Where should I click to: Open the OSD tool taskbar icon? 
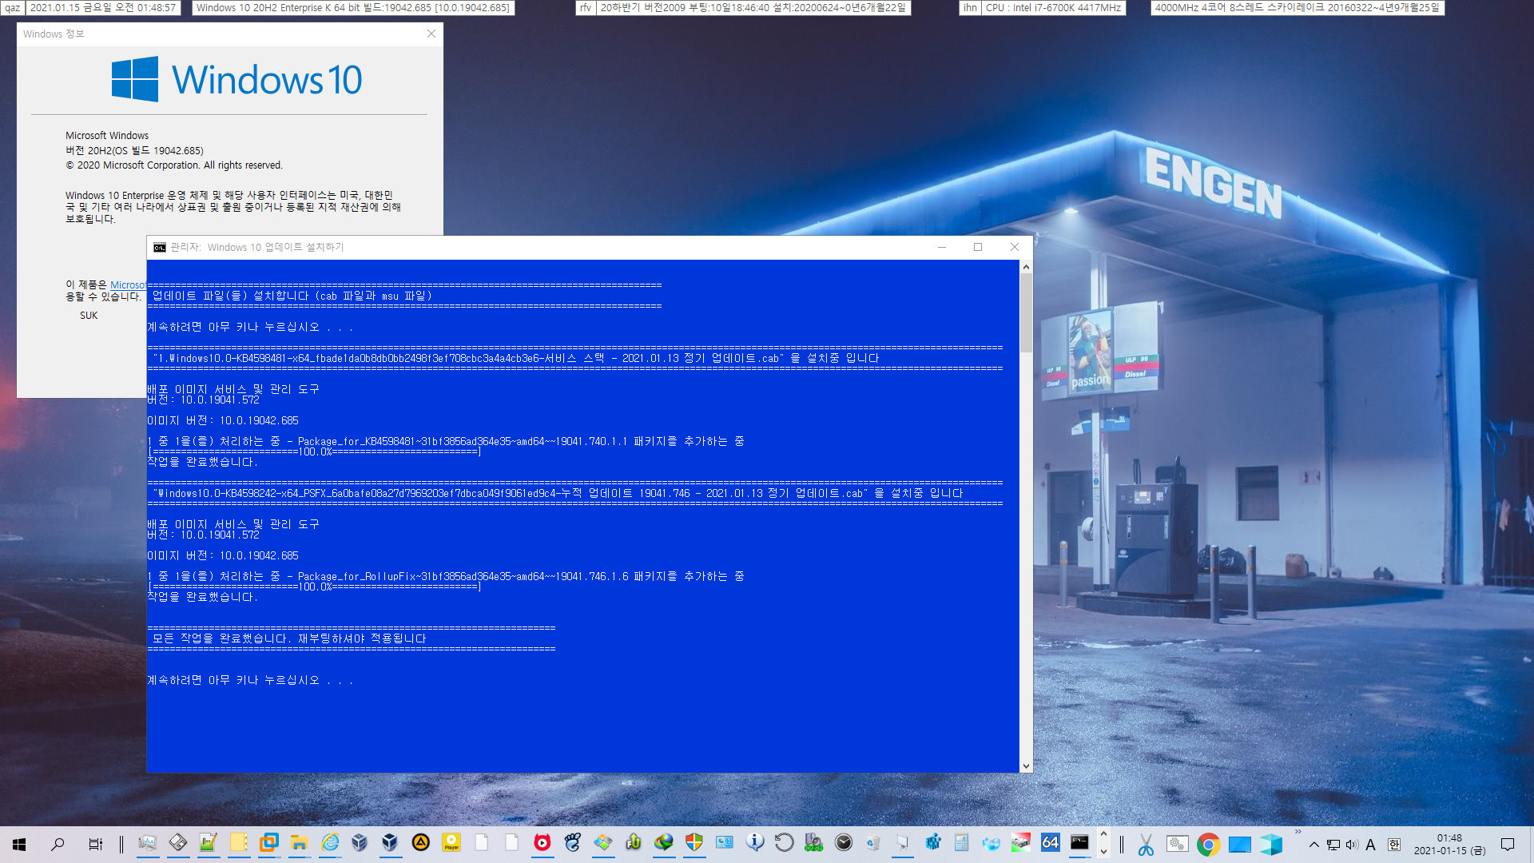pyautogui.click(x=814, y=843)
